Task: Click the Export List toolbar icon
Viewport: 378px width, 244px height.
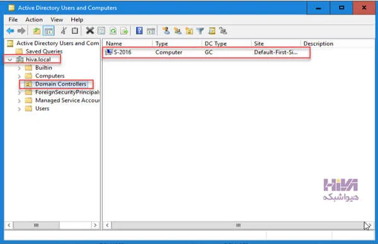Action: coord(124,31)
